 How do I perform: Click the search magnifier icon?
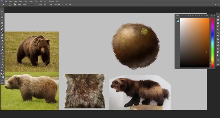[212, 4]
